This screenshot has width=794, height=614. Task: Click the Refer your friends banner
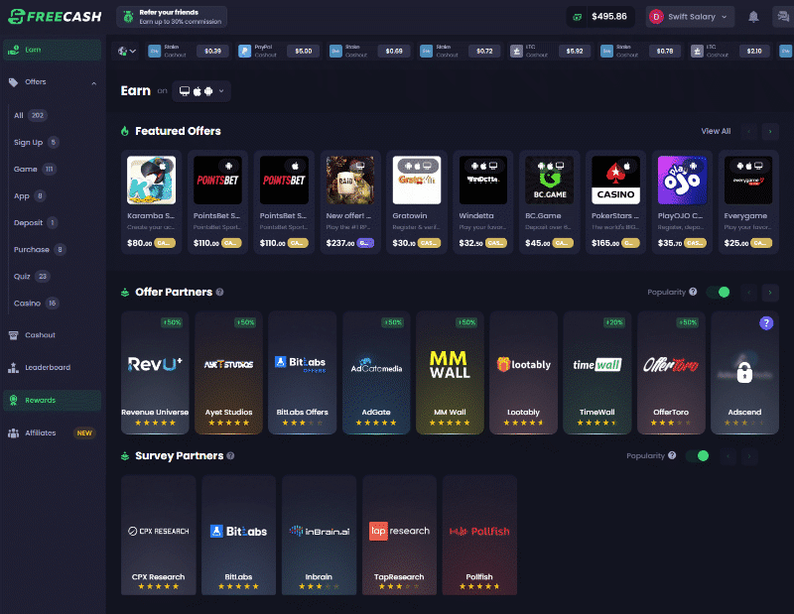[172, 17]
